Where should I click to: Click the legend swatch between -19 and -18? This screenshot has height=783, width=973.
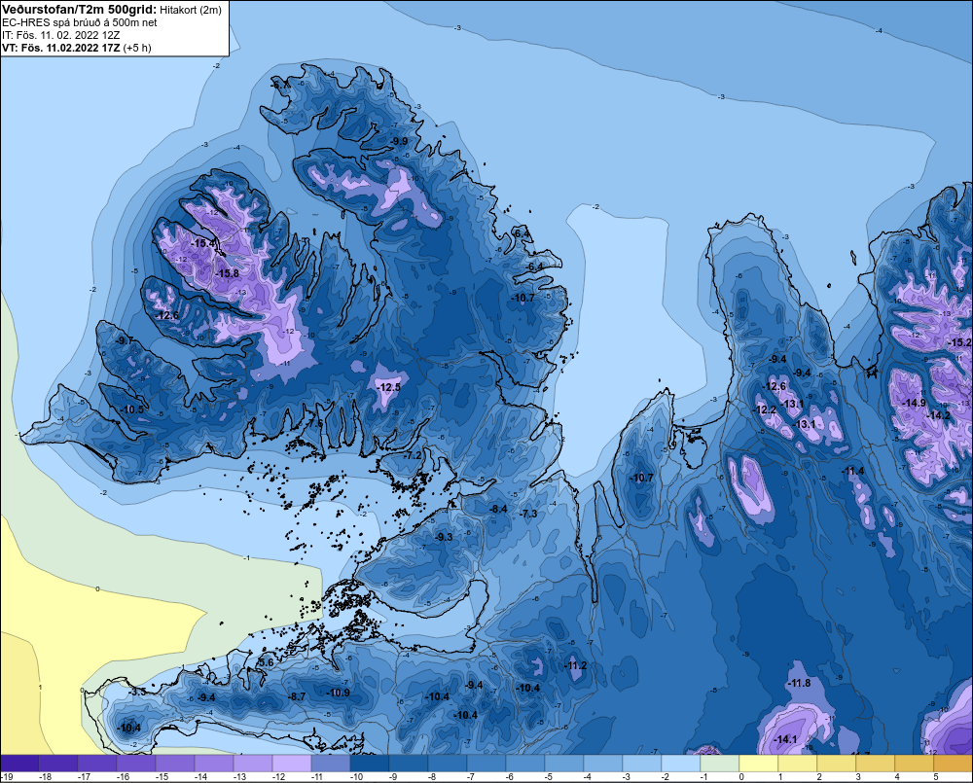(19, 764)
